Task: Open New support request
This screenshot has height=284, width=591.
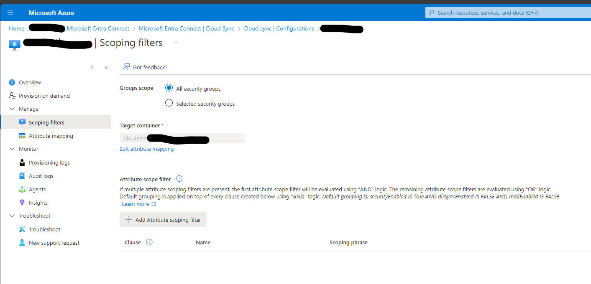Action: [54, 243]
